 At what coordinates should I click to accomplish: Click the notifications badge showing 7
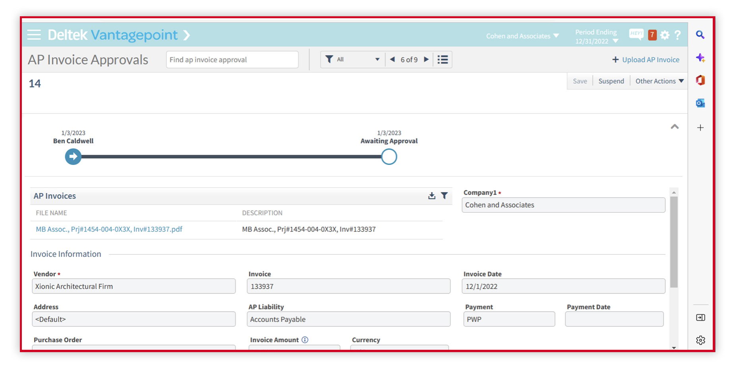pyautogui.click(x=652, y=35)
